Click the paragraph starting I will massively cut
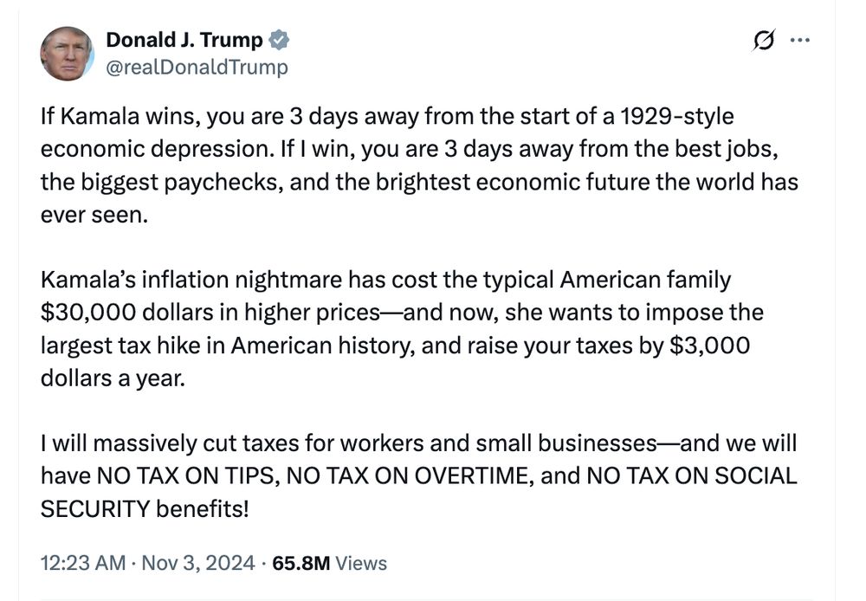Screen dimensions: 866x601 coord(418,475)
